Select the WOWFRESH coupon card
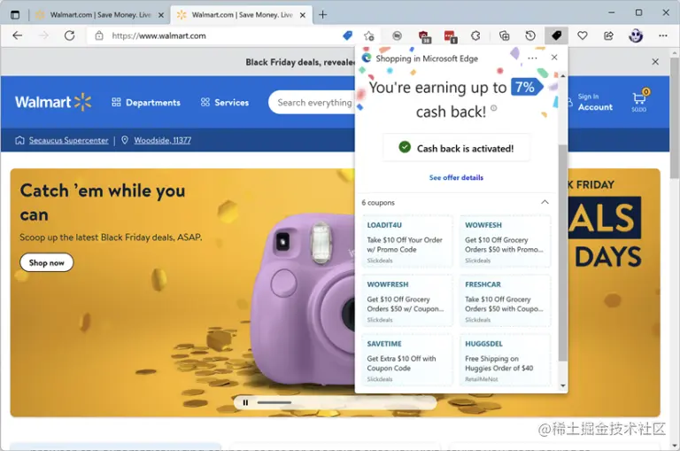Image resolution: width=680 pixels, height=451 pixels. pyautogui.click(x=406, y=300)
